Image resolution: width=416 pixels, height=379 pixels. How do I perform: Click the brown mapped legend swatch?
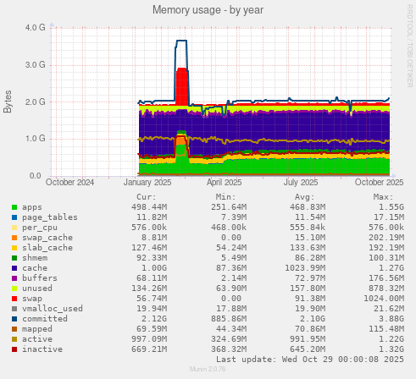14,329
